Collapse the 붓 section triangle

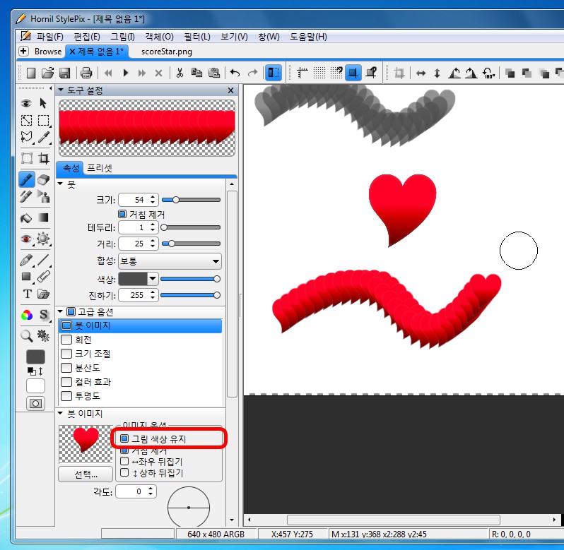[61, 184]
